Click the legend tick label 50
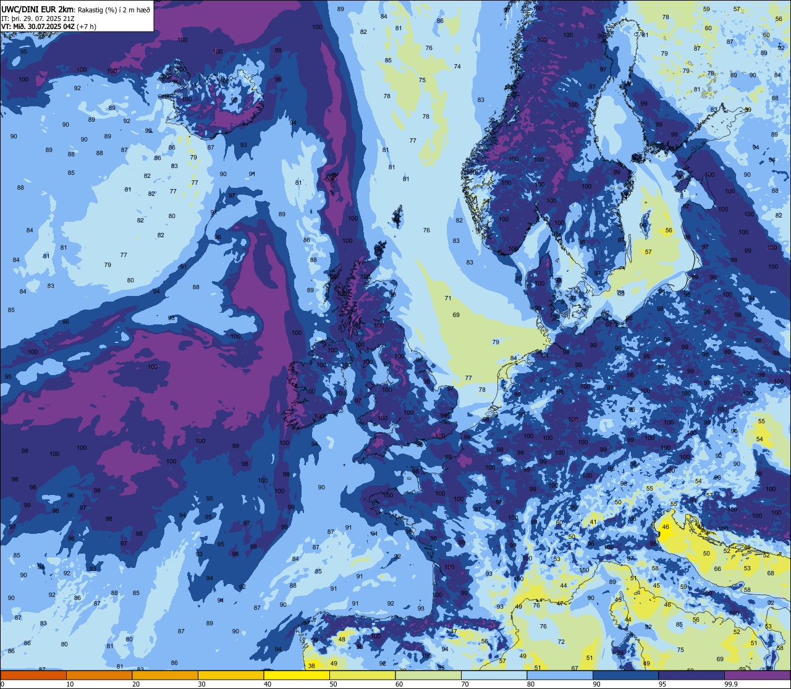 pyautogui.click(x=333, y=684)
